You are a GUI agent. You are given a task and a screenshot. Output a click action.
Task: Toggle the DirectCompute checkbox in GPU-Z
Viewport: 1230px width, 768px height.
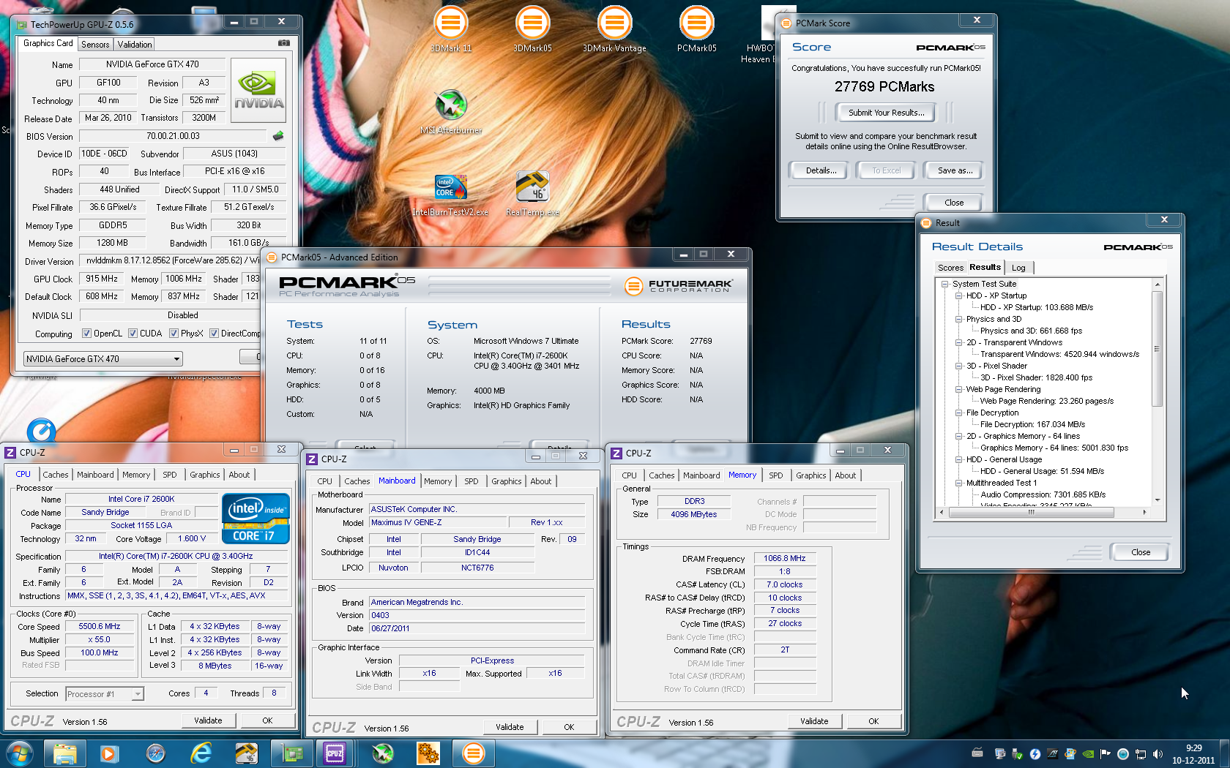[214, 334]
